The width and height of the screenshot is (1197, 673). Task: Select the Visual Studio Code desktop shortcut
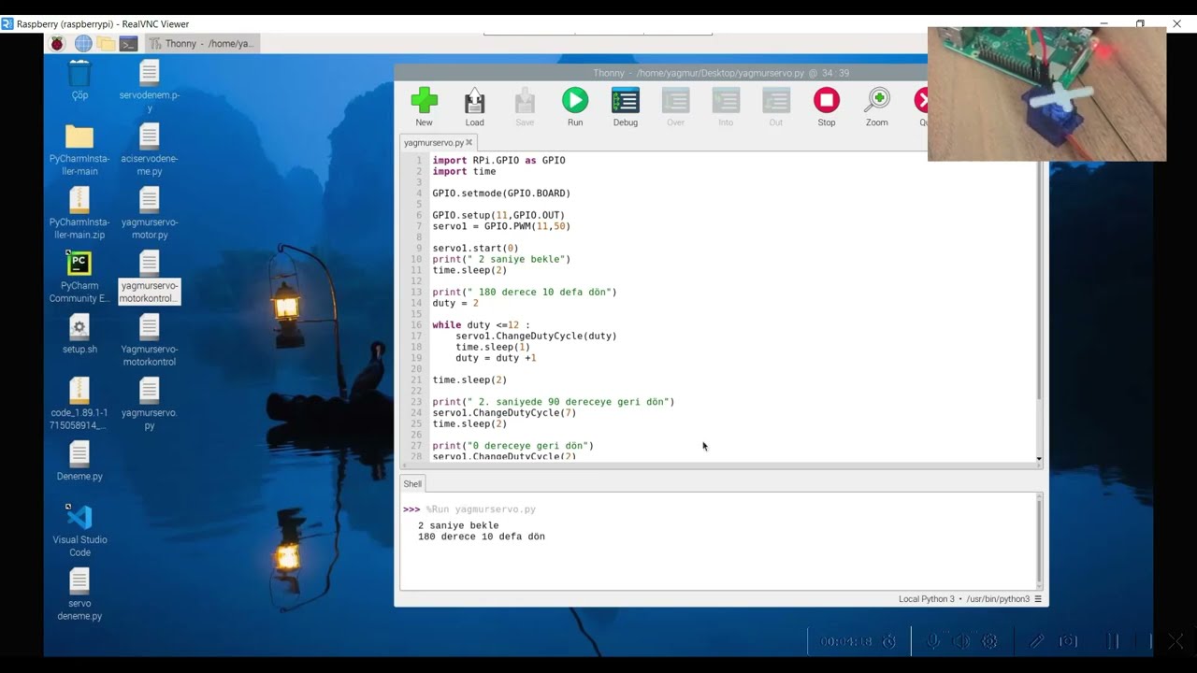click(x=79, y=530)
